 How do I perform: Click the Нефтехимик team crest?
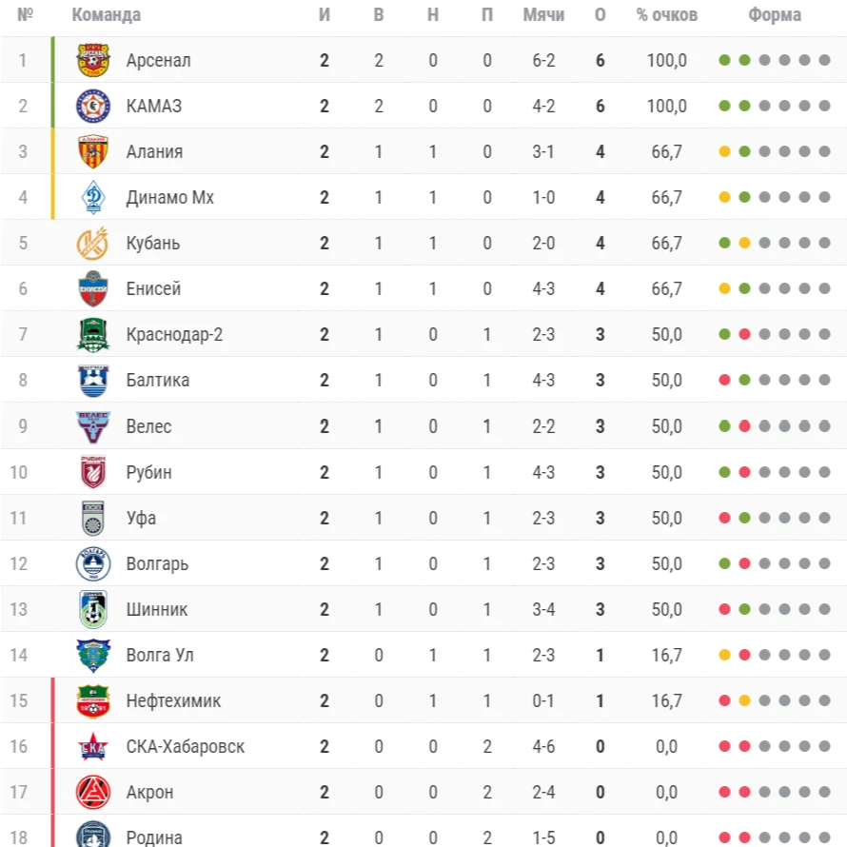point(93,701)
